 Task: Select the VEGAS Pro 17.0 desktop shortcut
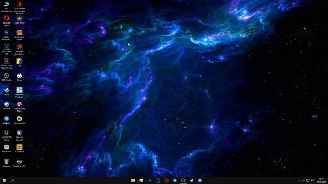click(x=6, y=50)
